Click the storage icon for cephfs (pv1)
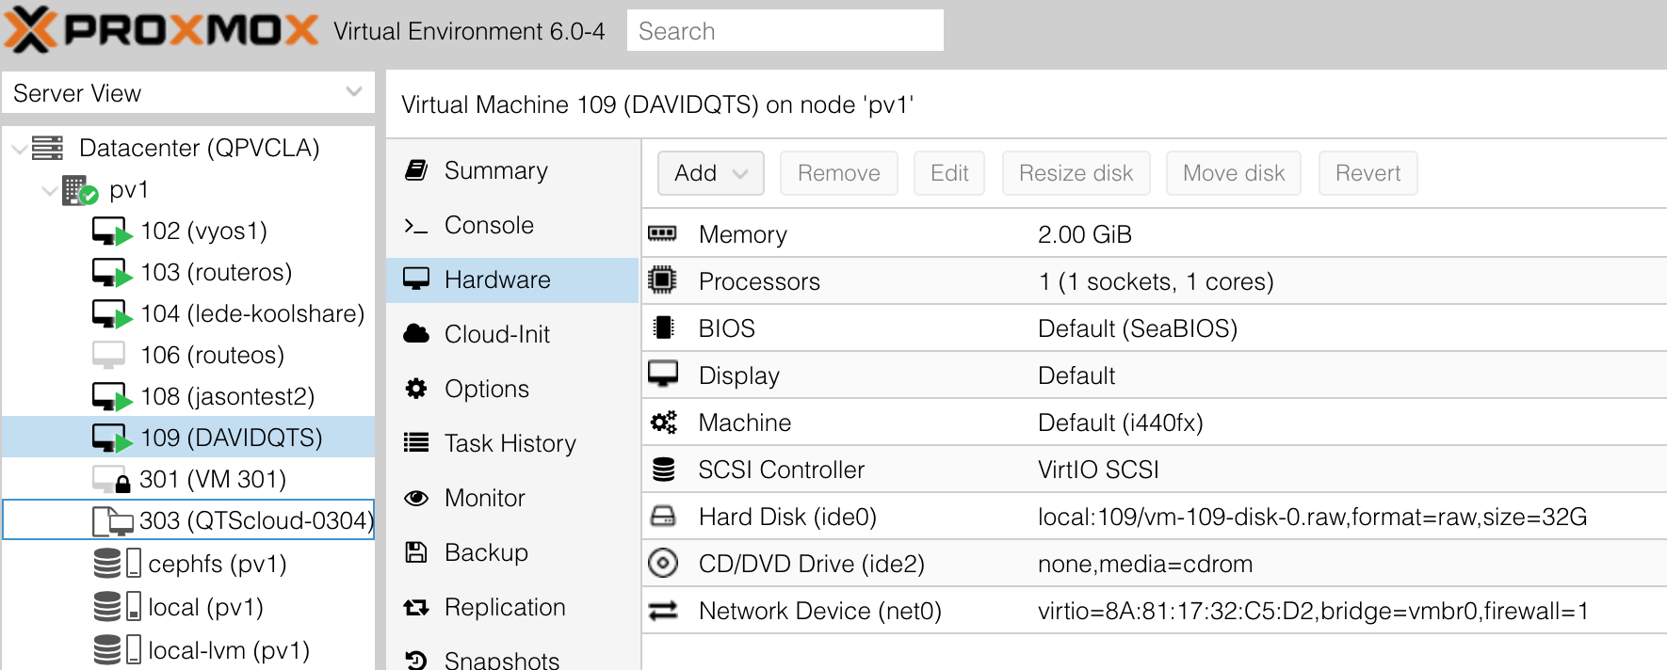1667x670 pixels. [118, 564]
